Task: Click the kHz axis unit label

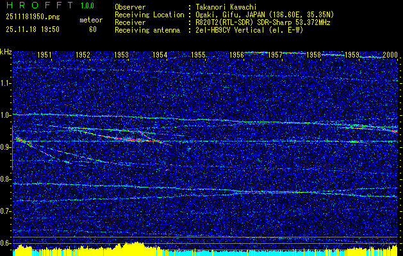Action: click(6, 51)
